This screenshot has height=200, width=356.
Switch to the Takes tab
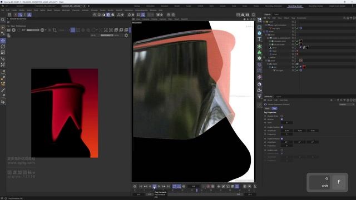276,14
